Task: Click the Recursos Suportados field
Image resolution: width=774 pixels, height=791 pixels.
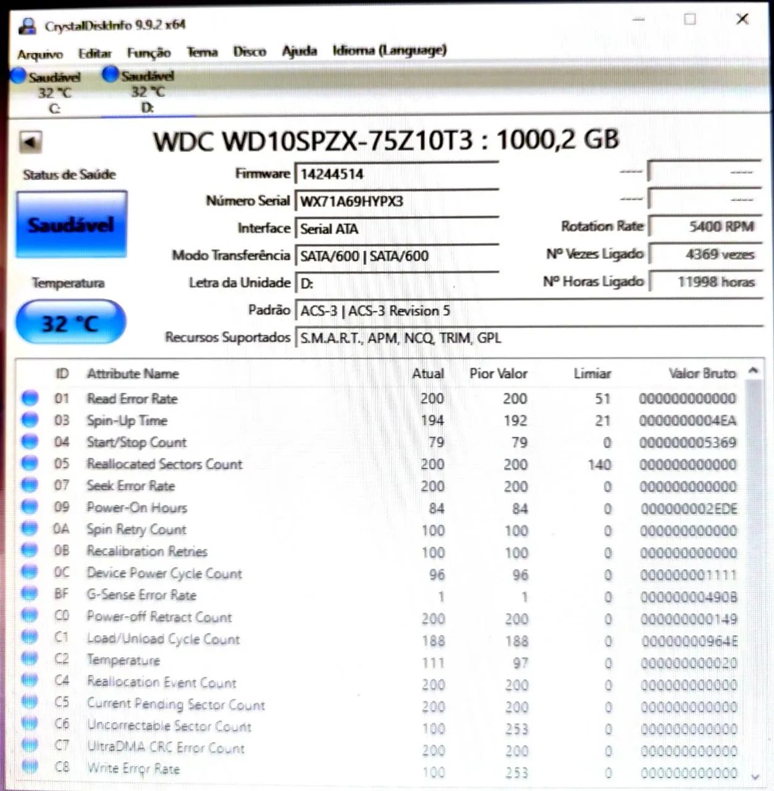Action: 529,337
